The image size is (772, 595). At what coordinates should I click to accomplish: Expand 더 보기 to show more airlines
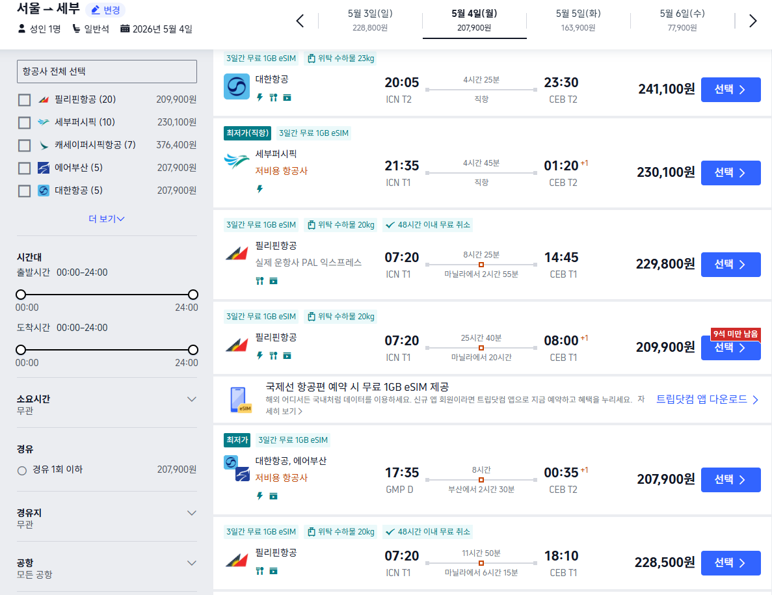107,218
